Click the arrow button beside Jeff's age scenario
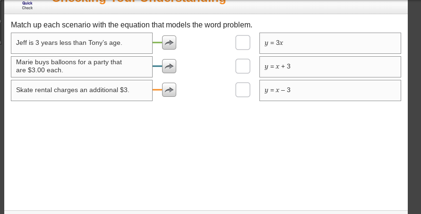The width and height of the screenshot is (421, 214). coord(169,43)
